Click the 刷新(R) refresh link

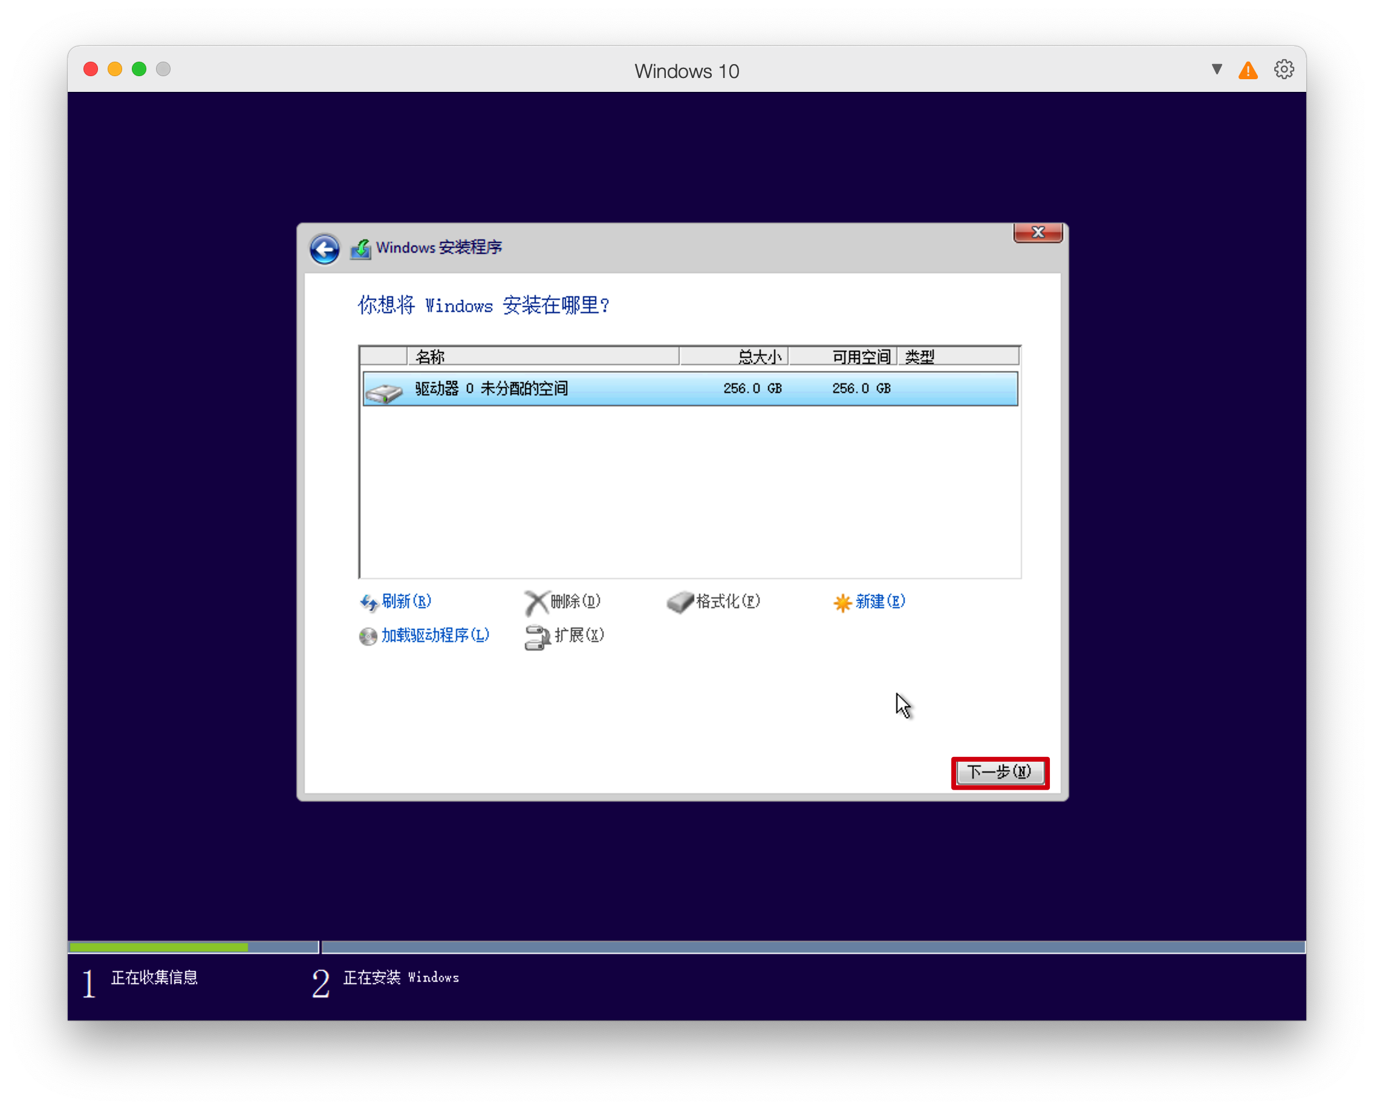[406, 601]
